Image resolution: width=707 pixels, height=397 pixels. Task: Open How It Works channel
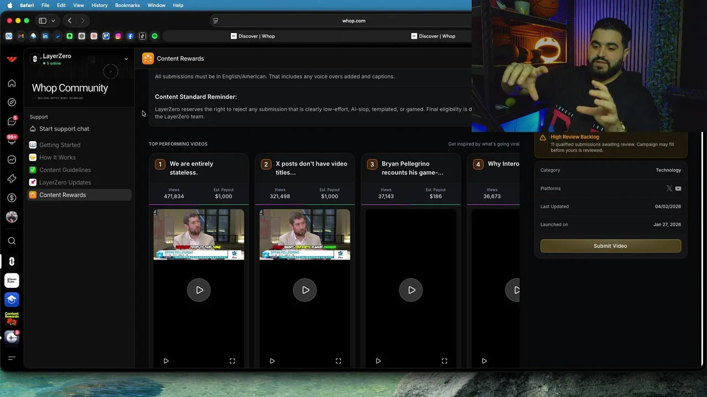point(80,158)
